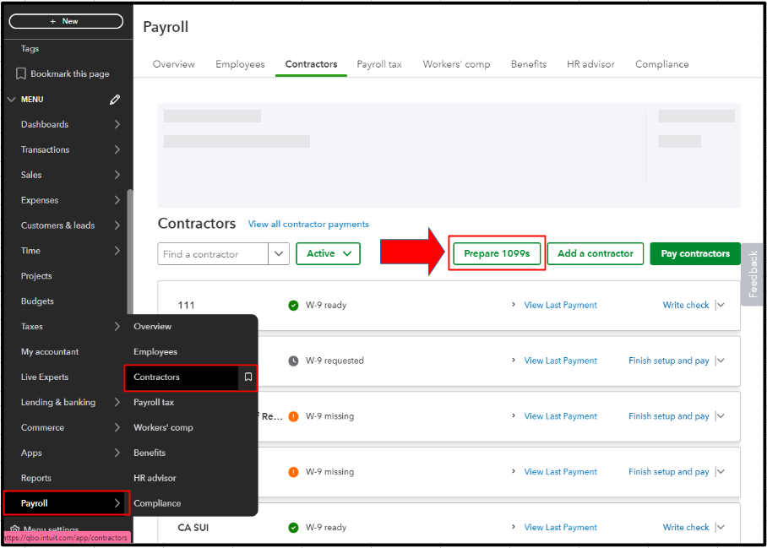Screen dimensions: 767x548
Task: Click the + New button
Action: [x=66, y=21]
